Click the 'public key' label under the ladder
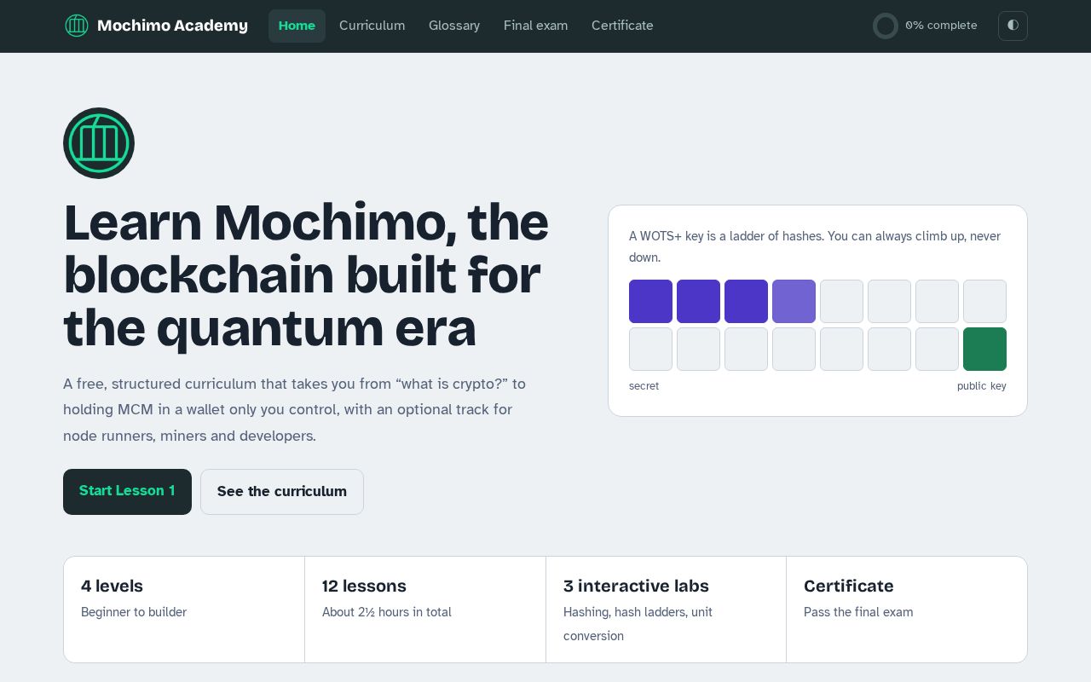The height and width of the screenshot is (682, 1091). [981, 386]
